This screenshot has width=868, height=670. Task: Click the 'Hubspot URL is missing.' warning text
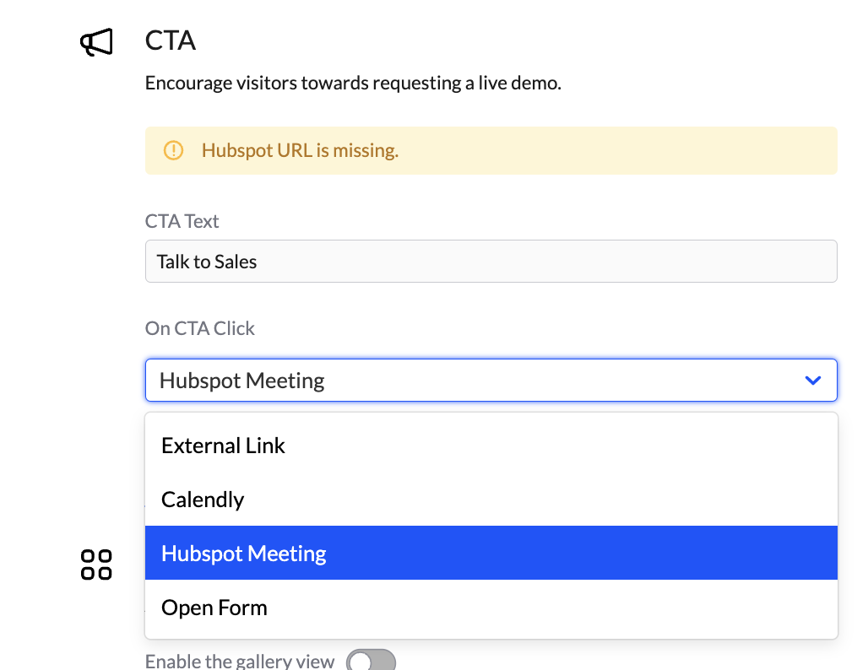click(x=300, y=150)
